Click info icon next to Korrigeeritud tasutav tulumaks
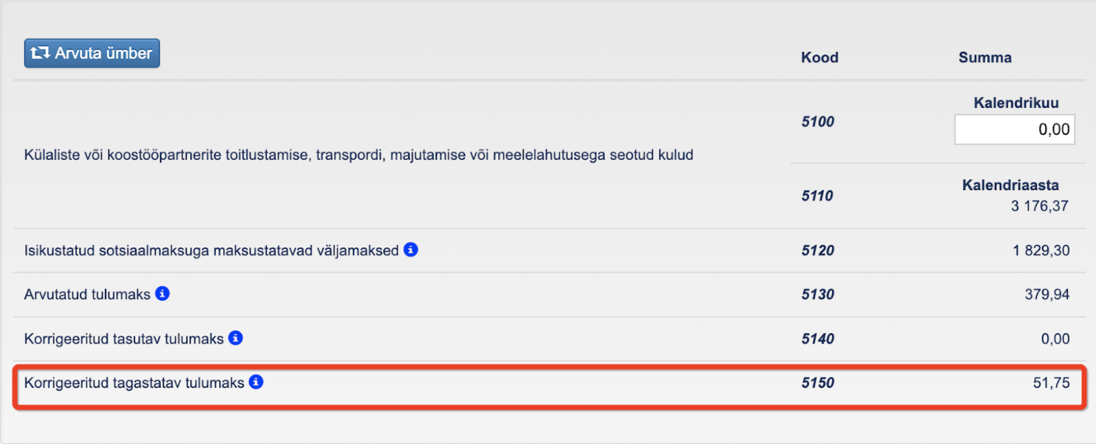The width and height of the screenshot is (1096, 444). point(236,338)
